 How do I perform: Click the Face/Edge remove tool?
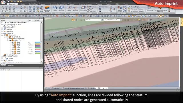tap(133, 7)
